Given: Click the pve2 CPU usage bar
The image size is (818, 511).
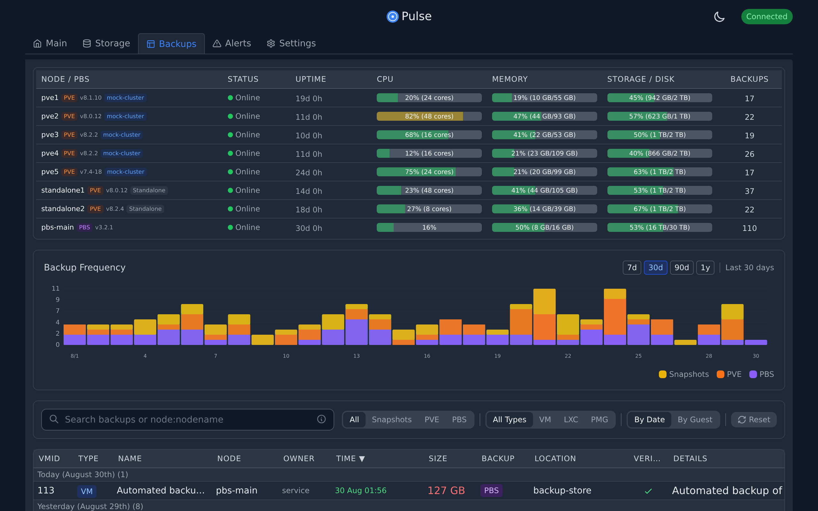Looking at the screenshot, I should point(428,116).
